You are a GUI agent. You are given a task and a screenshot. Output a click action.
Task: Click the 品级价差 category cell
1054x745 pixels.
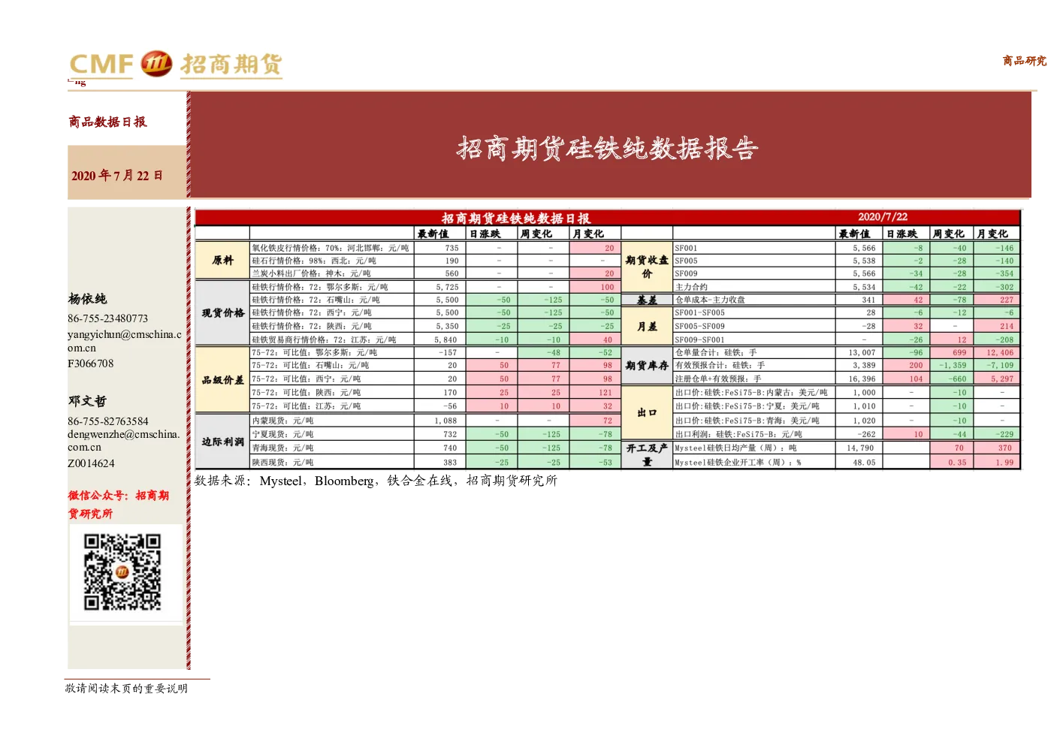[x=222, y=380]
